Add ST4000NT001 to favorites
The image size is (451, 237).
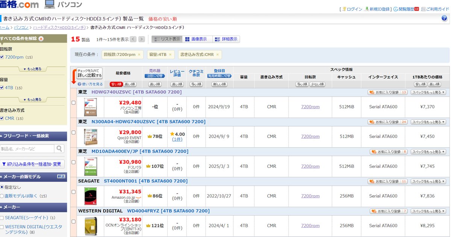click(x=387, y=181)
